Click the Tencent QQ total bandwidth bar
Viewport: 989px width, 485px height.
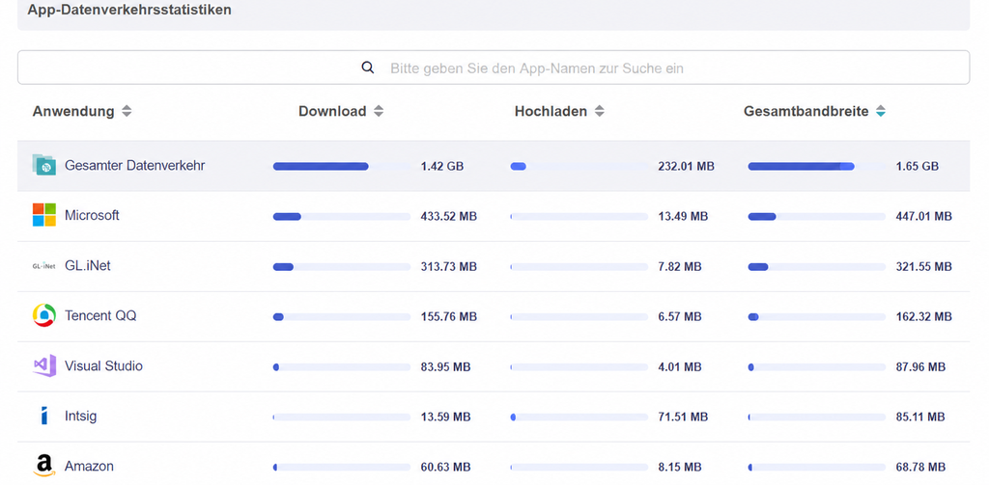tap(817, 317)
